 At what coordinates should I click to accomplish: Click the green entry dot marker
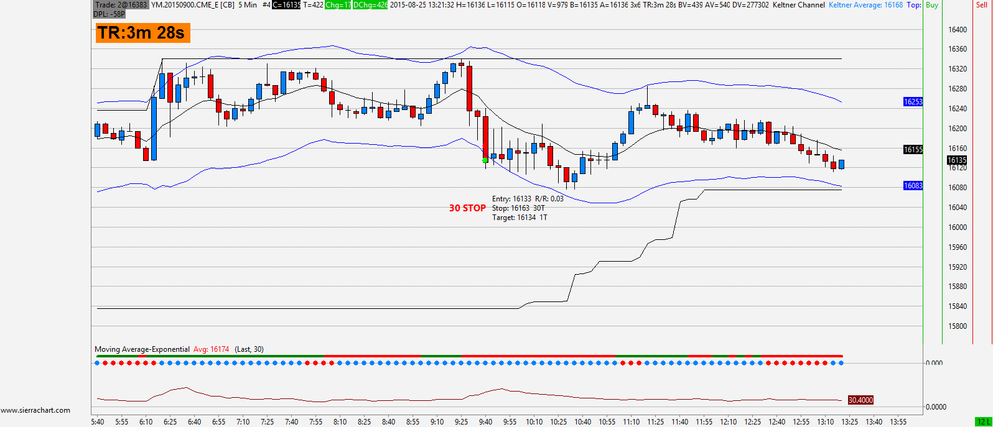point(485,160)
